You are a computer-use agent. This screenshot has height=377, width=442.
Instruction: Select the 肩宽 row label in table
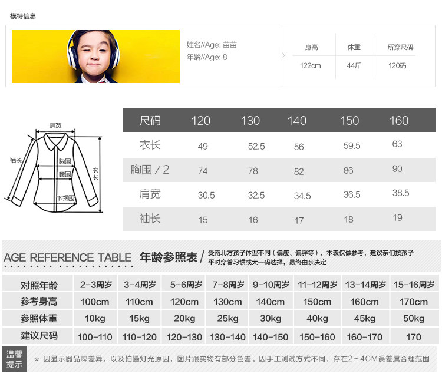pos(150,194)
